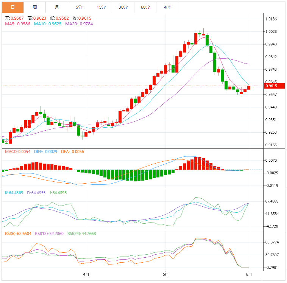Click the KDJ K value label
Viewport: 287px width, 283px height.
[14, 193]
